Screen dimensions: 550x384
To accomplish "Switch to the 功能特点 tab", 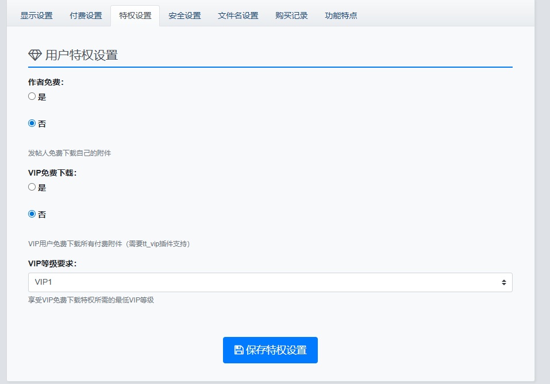I will 341,15.
